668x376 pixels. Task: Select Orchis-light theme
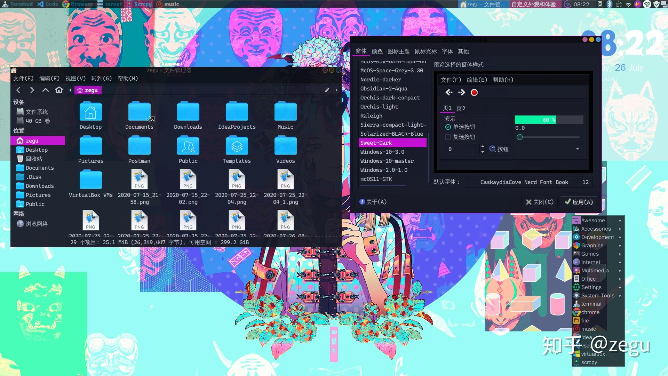393,107
